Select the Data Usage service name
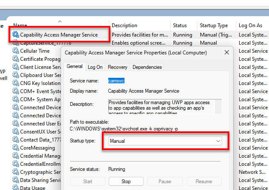The height and width of the screenshot is (190, 269). click(32, 187)
